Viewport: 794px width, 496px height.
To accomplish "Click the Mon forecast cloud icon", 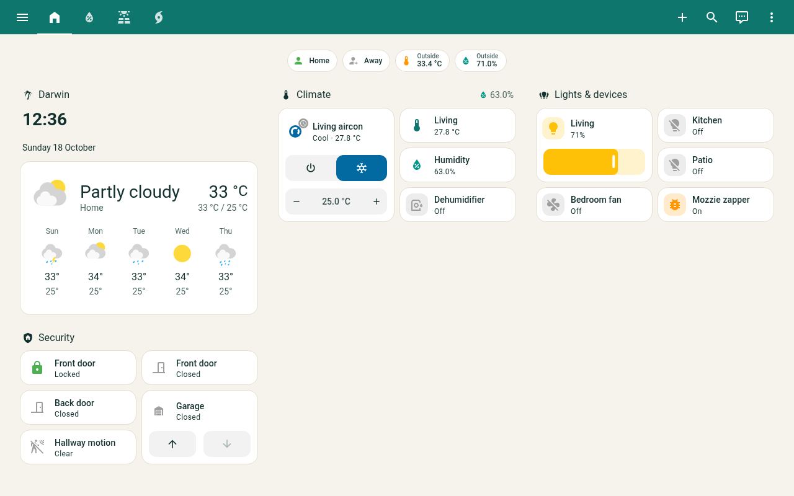I will click(96, 252).
